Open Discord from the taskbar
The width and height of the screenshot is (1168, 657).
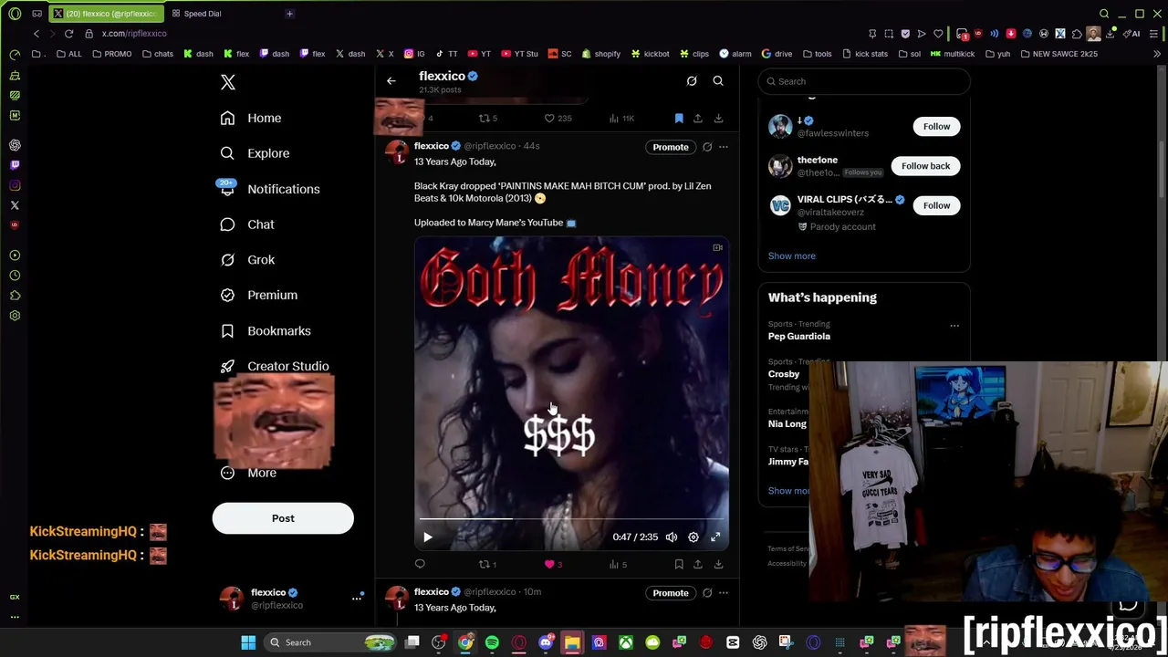tap(546, 642)
